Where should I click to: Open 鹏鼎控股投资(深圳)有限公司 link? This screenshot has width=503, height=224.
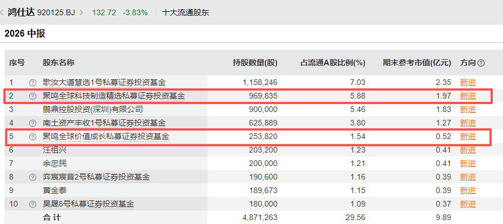pyautogui.click(x=92, y=109)
